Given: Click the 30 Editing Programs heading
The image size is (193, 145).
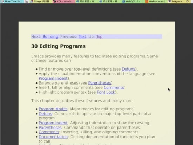Looking at the screenshot, I should (x=58, y=46).
